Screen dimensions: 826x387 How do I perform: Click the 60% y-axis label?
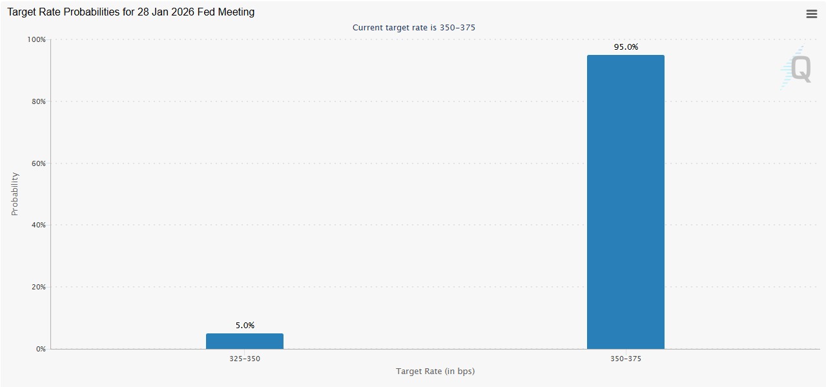(38, 163)
